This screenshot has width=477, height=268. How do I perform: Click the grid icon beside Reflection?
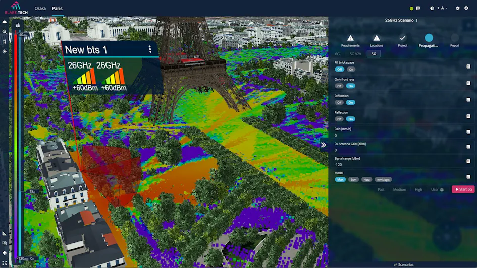tap(468, 116)
